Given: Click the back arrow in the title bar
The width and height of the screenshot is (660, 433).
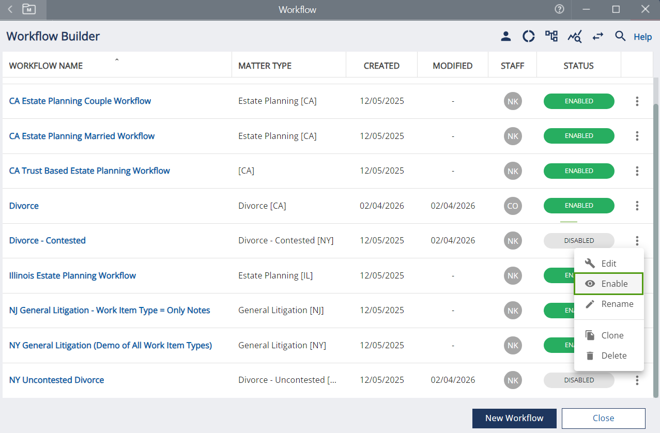Looking at the screenshot, I should [x=10, y=9].
